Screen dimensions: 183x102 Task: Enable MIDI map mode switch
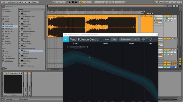[x=166, y=2]
